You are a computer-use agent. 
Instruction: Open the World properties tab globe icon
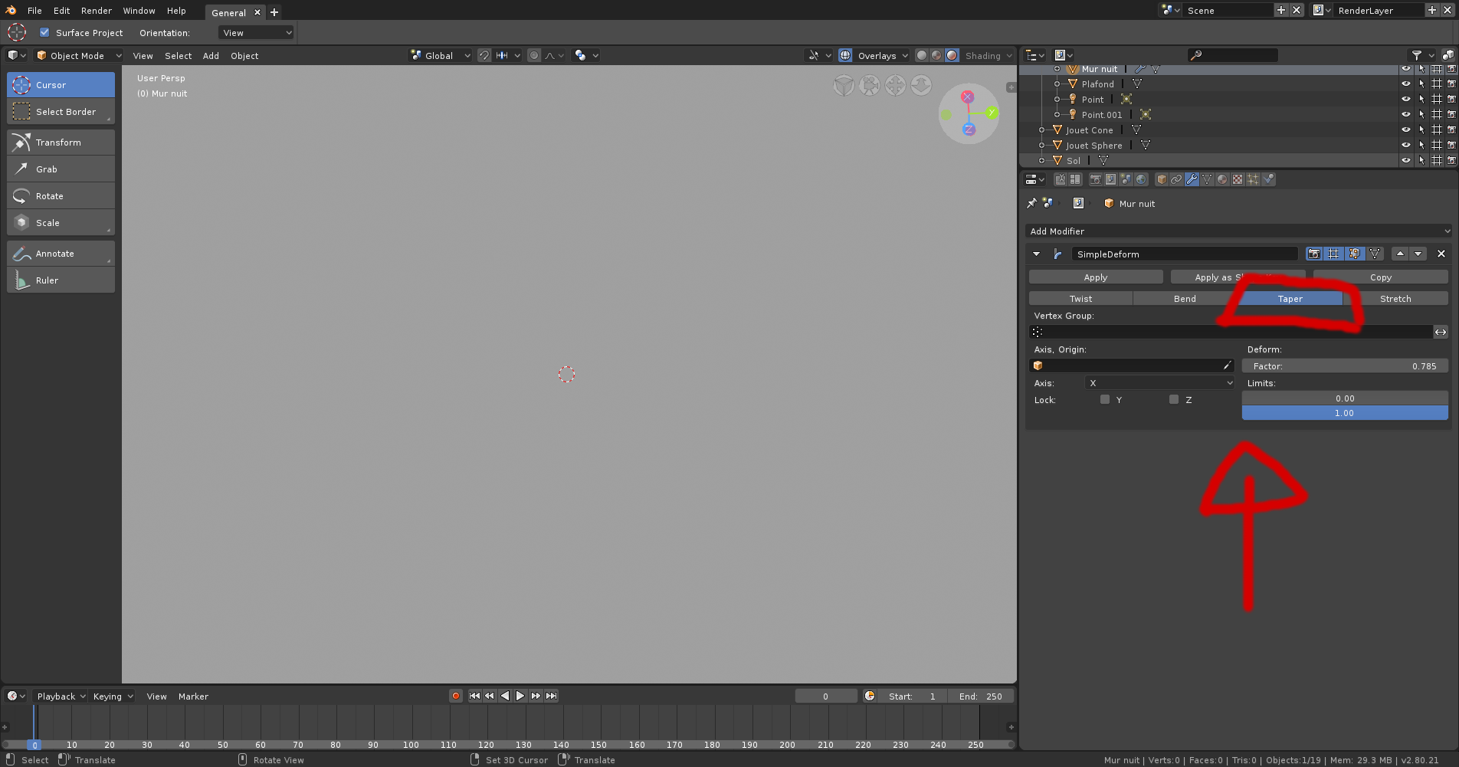pyautogui.click(x=1141, y=179)
